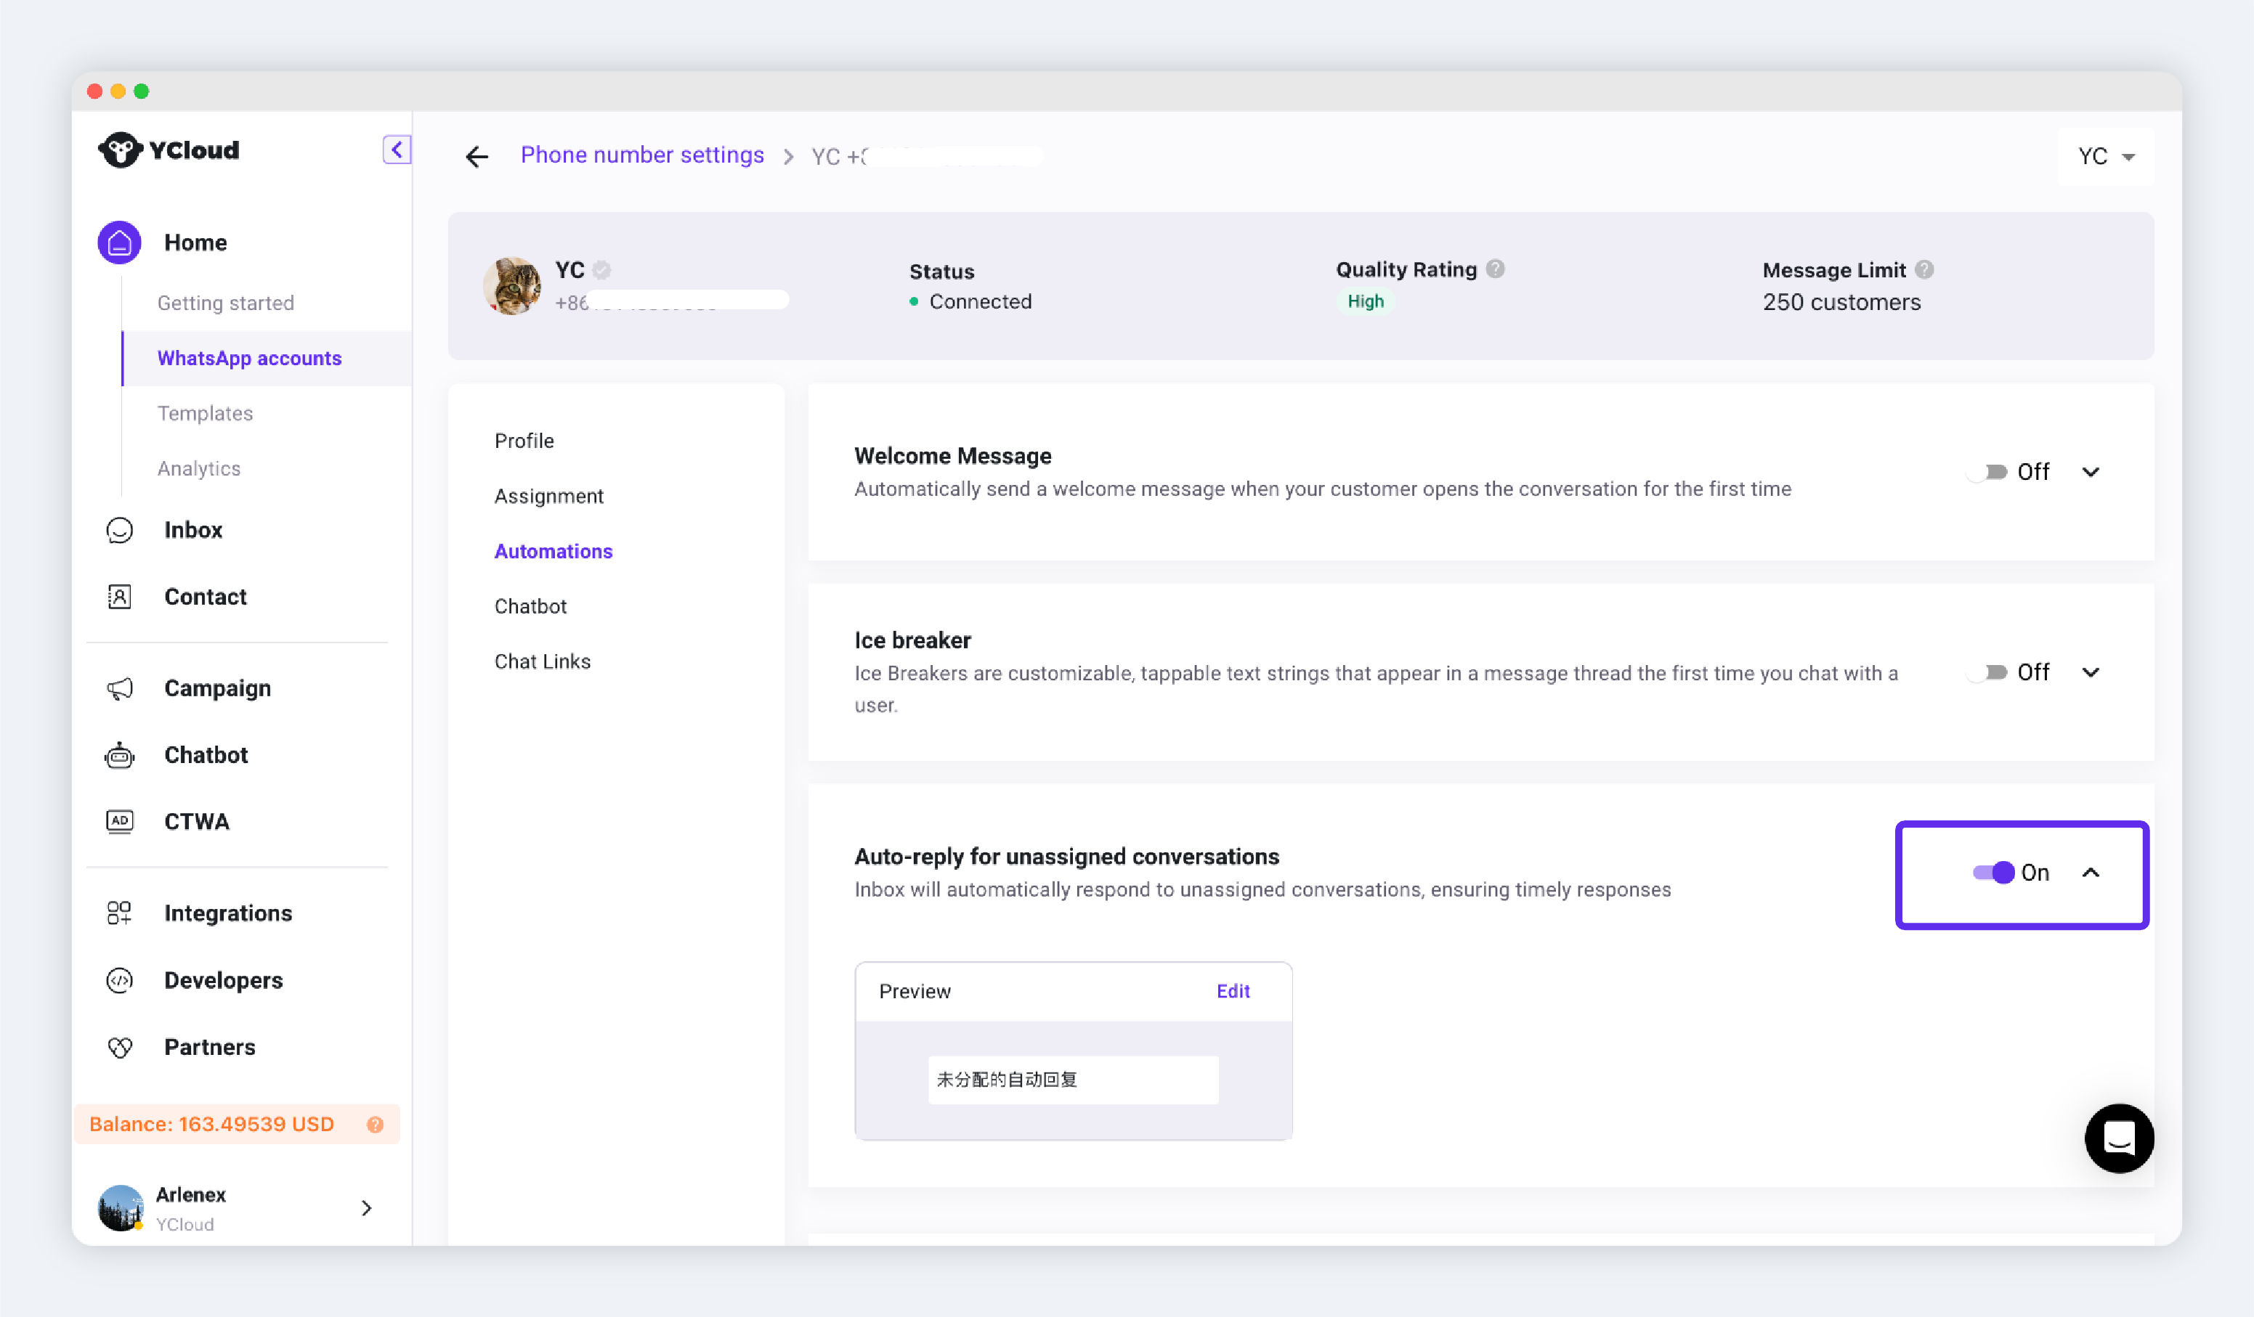Image resolution: width=2254 pixels, height=1317 pixels.
Task: Open the Chat Links settings tab
Action: tap(542, 661)
